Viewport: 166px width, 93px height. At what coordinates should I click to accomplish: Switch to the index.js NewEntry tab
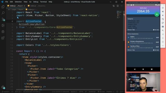click(x=37, y=6)
